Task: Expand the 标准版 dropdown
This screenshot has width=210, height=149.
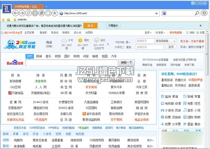Action: (x=160, y=33)
